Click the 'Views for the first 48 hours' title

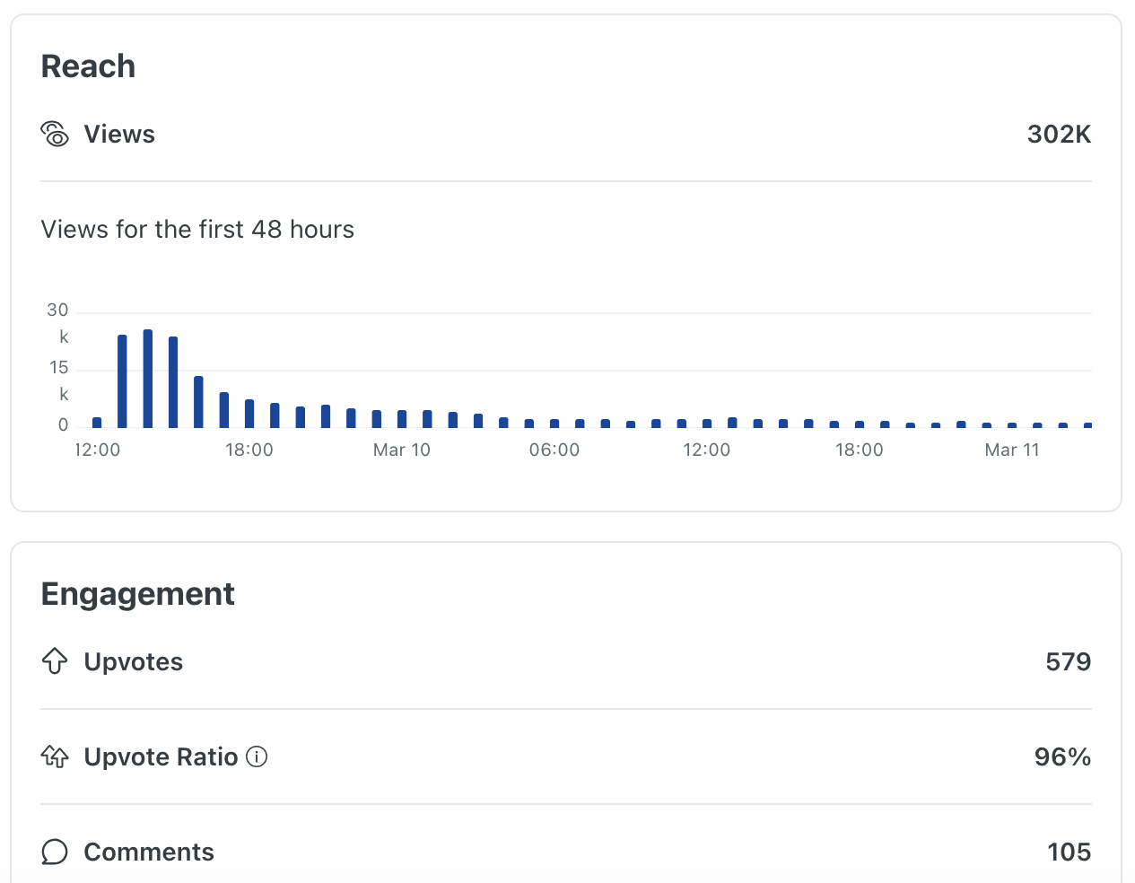tap(197, 230)
